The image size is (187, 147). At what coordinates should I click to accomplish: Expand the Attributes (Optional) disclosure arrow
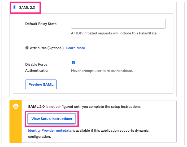[27, 48]
